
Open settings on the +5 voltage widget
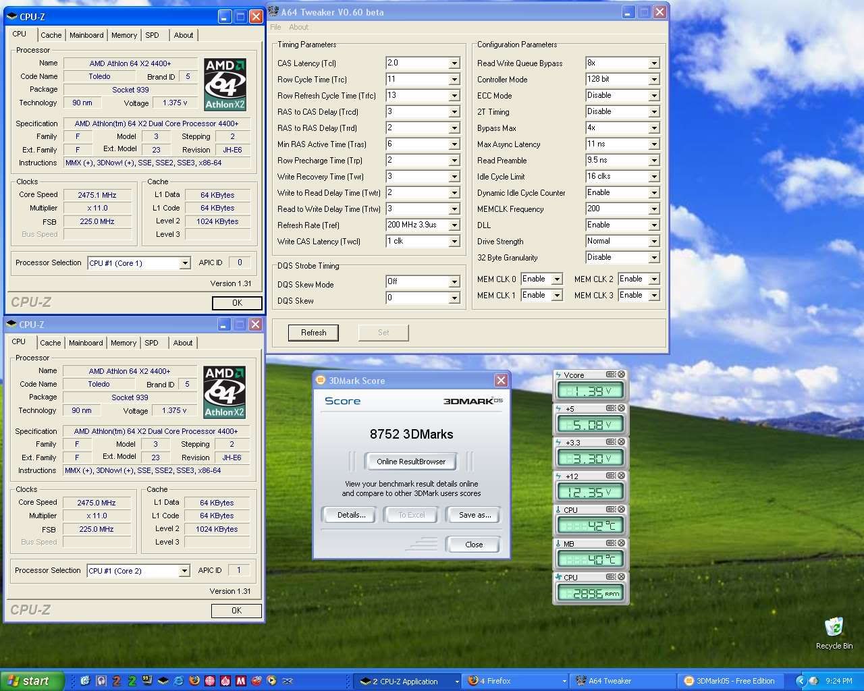610,408
